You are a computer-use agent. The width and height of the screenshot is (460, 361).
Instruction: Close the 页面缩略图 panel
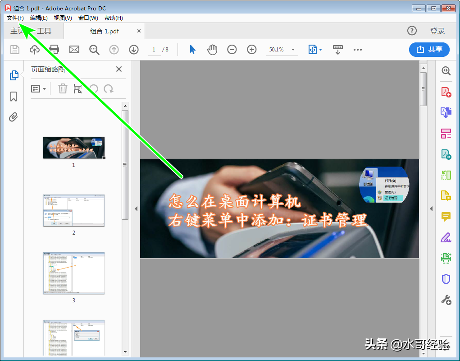pyautogui.click(x=119, y=69)
